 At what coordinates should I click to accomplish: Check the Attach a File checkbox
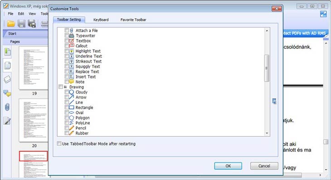click(67, 30)
